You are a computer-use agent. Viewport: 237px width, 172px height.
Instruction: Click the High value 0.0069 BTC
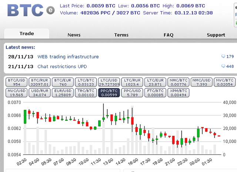[x=191, y=6]
